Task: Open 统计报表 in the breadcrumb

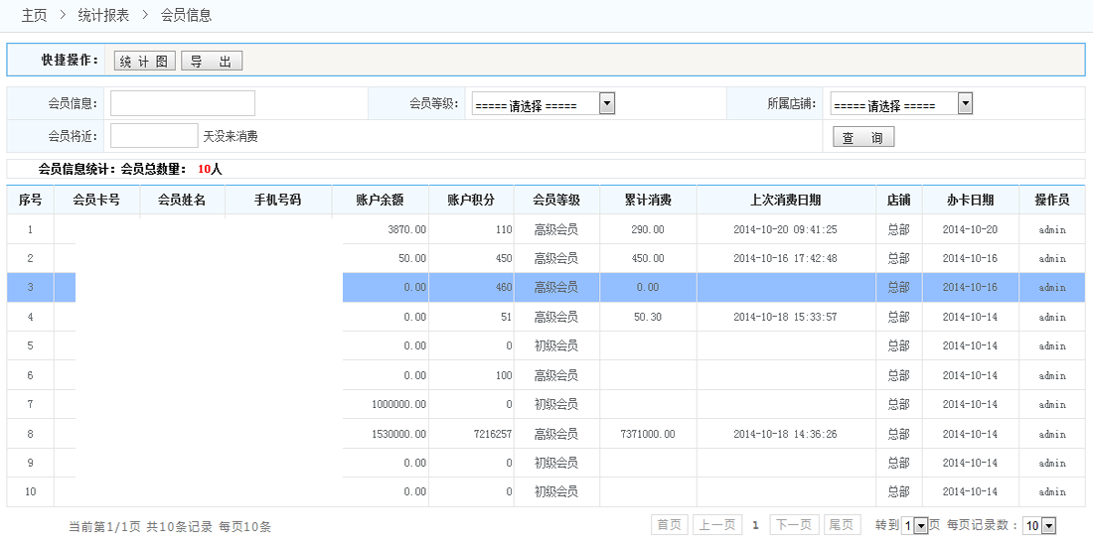Action: coord(103,15)
